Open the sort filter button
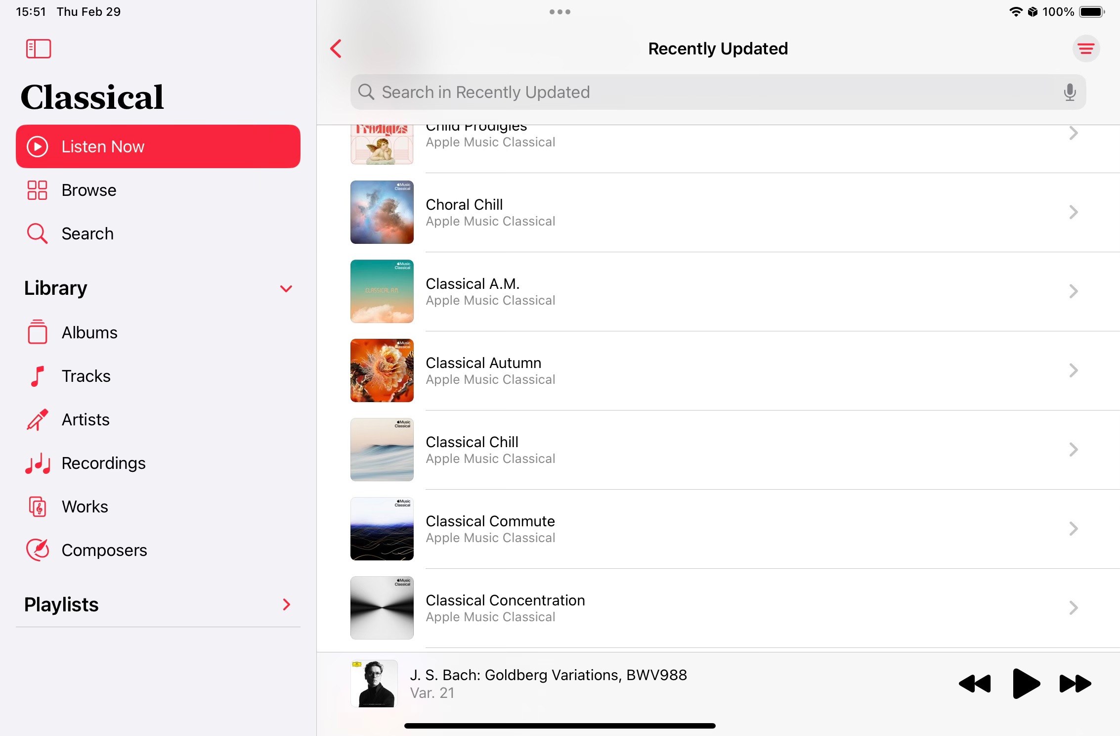1120x736 pixels. pyautogui.click(x=1086, y=48)
